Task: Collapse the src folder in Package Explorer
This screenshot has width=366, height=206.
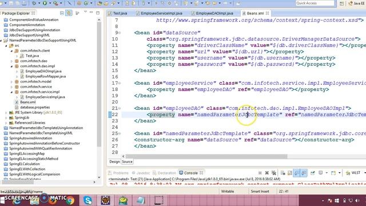Action: [x=6, y=46]
